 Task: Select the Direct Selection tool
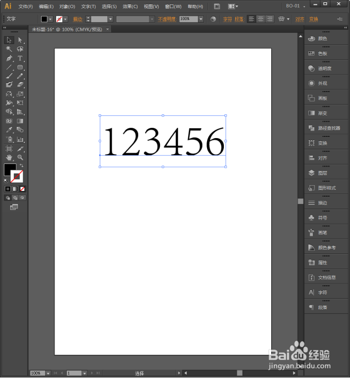pos(20,40)
